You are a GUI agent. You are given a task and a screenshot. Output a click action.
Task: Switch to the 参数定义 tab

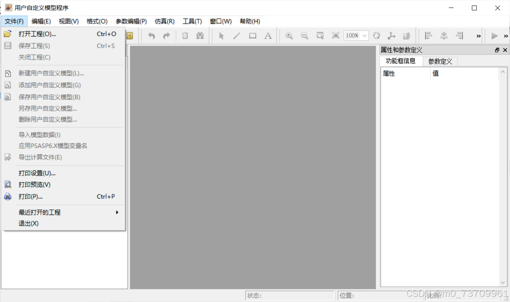(x=440, y=61)
